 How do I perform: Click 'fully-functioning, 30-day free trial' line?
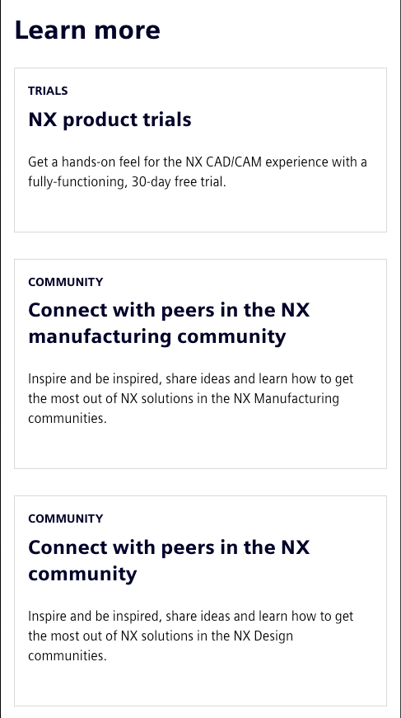[127, 182]
